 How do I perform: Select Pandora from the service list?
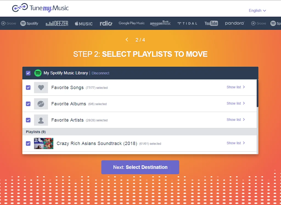coord(235,24)
